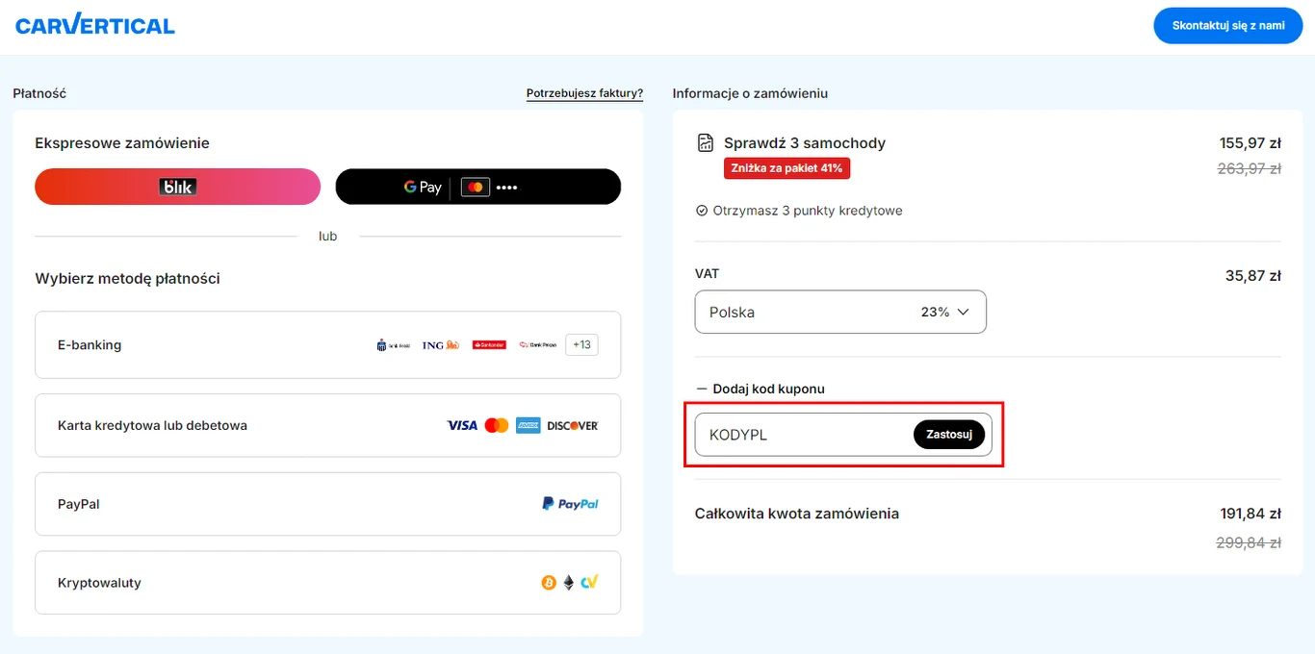
Task: Select the BLIK express payment icon
Action: click(x=177, y=187)
